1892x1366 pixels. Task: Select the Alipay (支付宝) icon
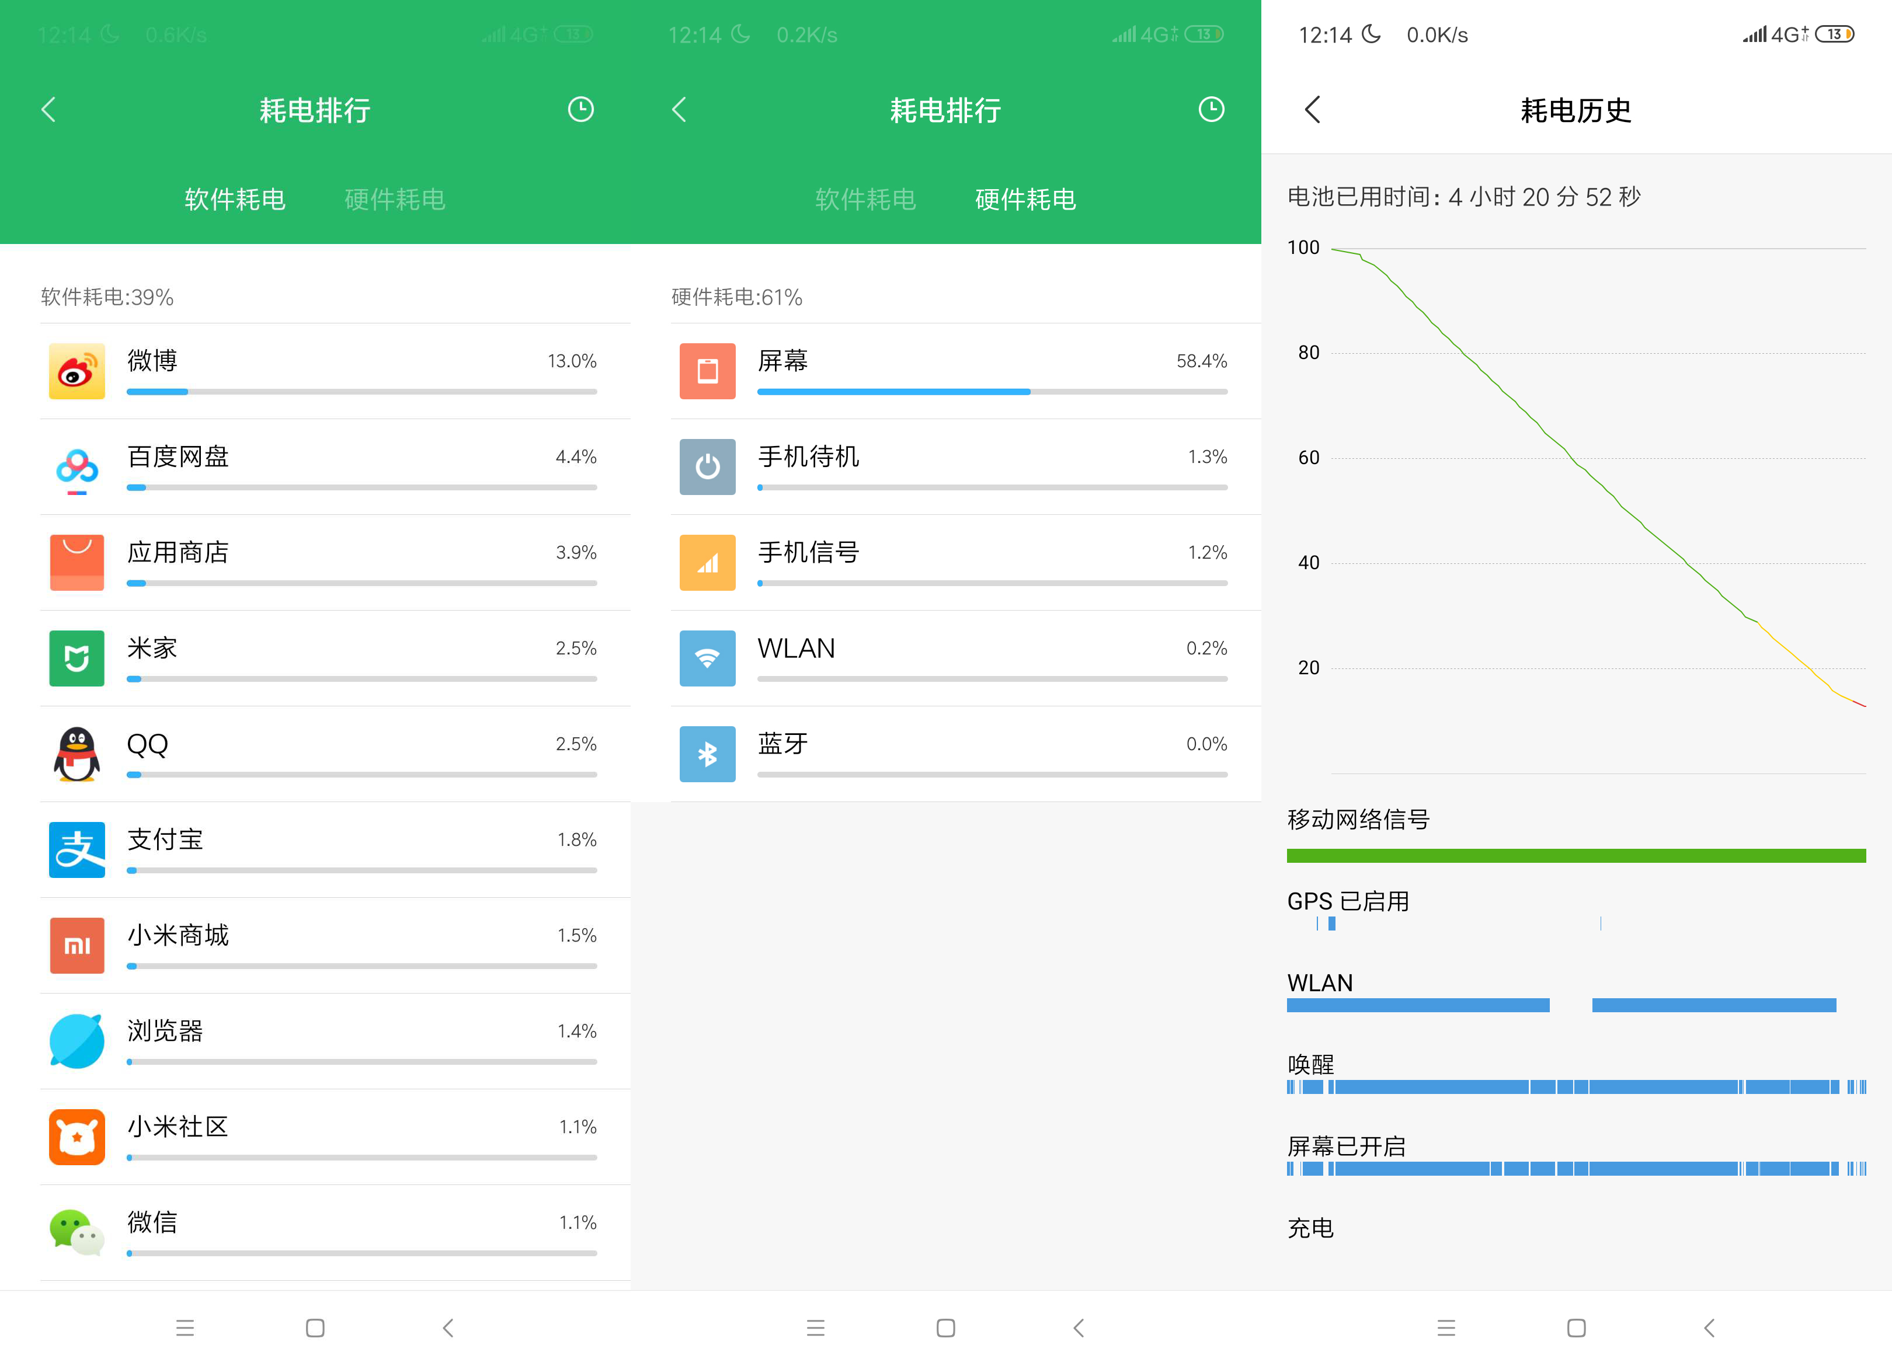[76, 849]
